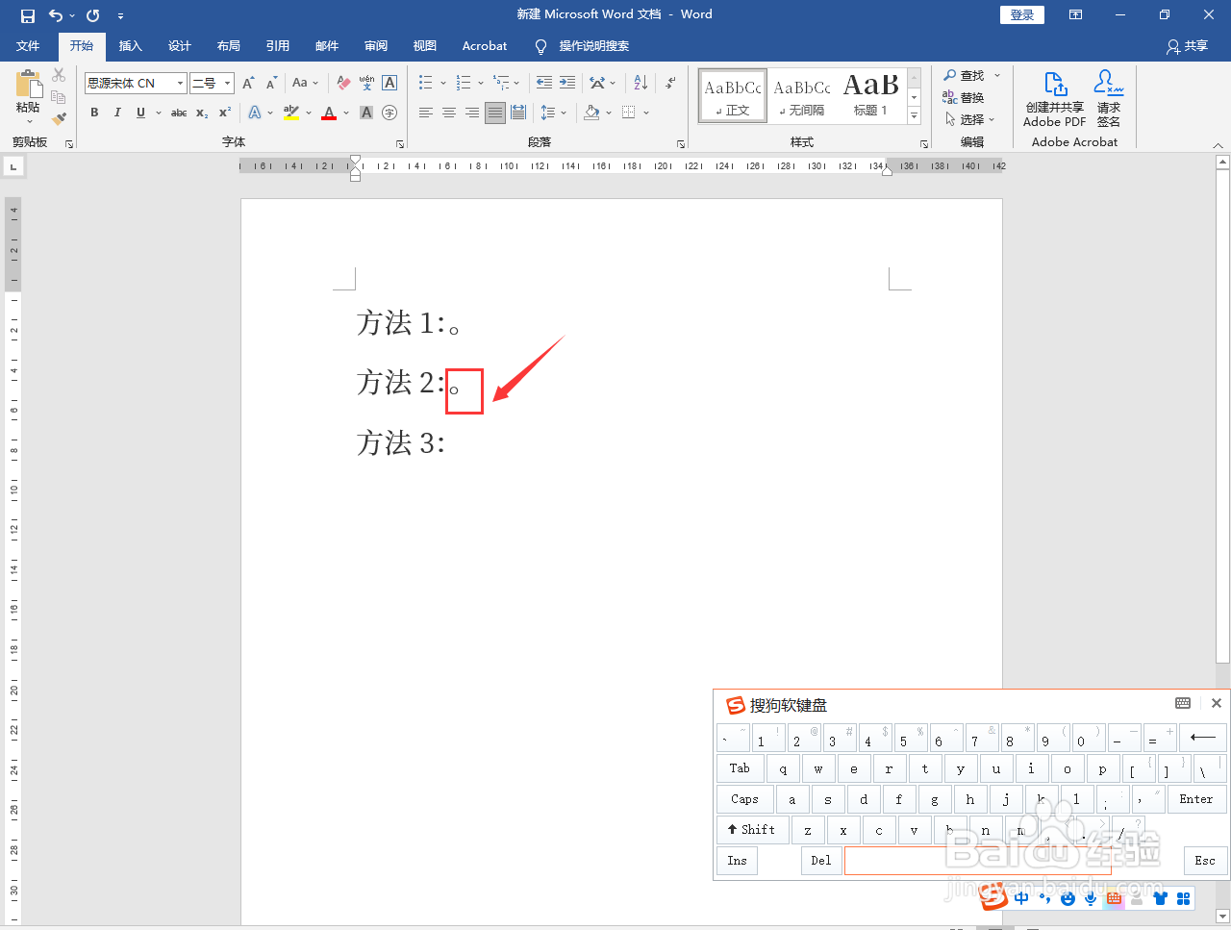1231x930 pixels.
Task: Click the Save icon in the title bar
Action: tap(27, 15)
